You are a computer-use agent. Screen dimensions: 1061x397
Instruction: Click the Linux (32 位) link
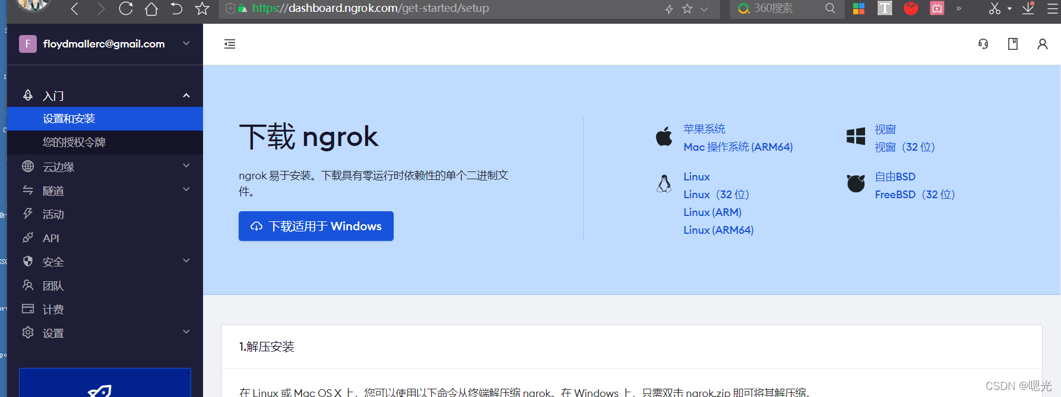pyautogui.click(x=716, y=194)
